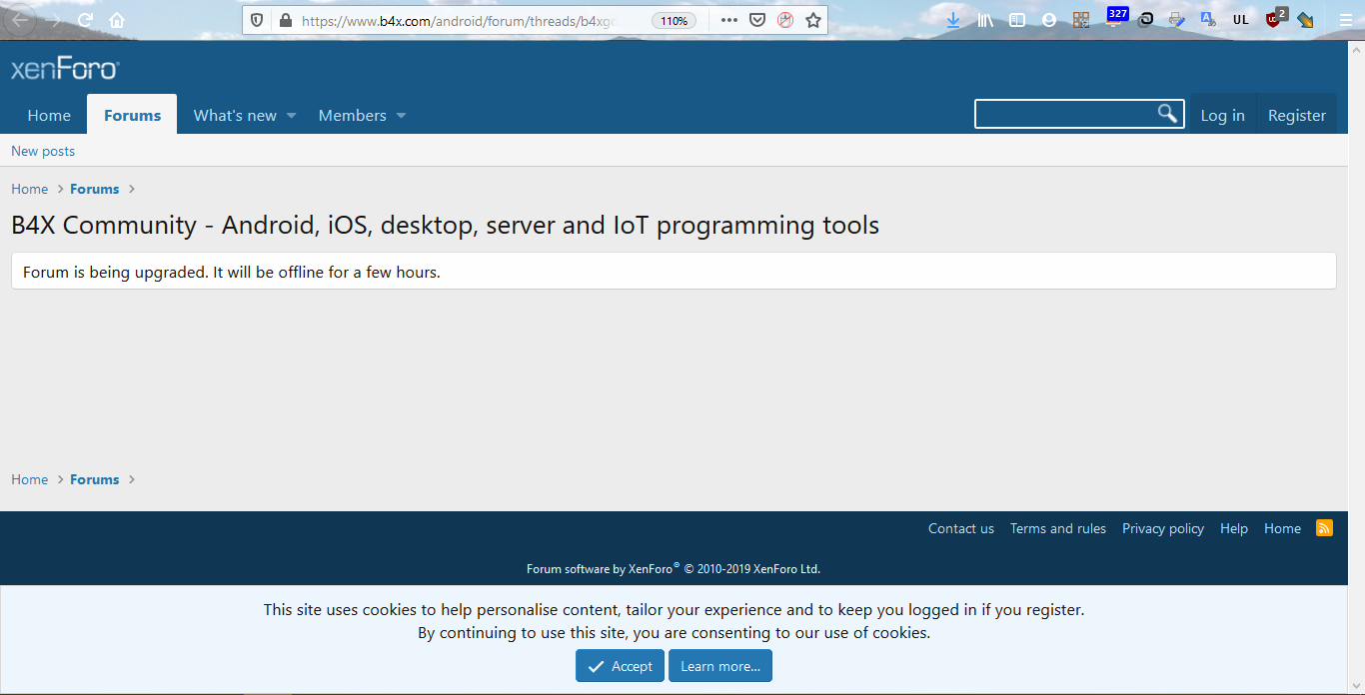This screenshot has height=695, width=1365.
Task: Select the Forums navigation tab
Action: (132, 115)
